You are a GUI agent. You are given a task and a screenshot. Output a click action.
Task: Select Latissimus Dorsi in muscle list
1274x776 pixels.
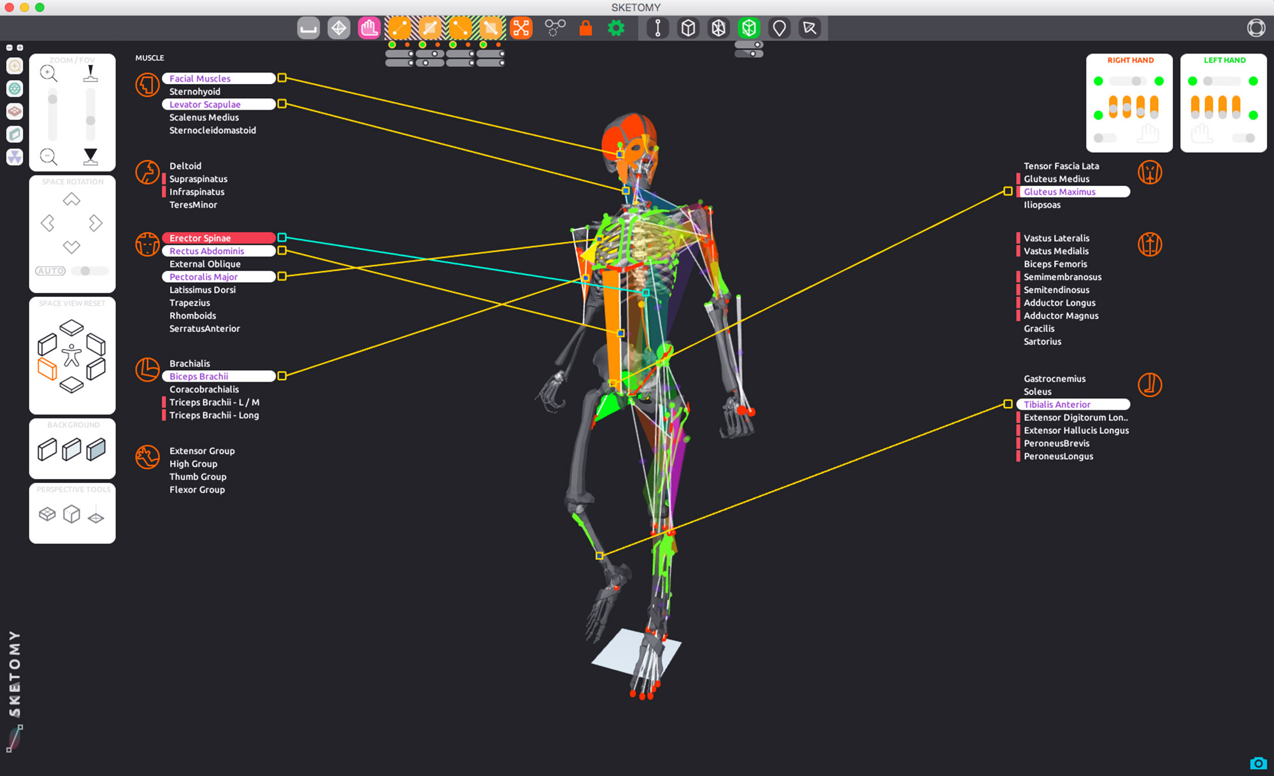203,290
